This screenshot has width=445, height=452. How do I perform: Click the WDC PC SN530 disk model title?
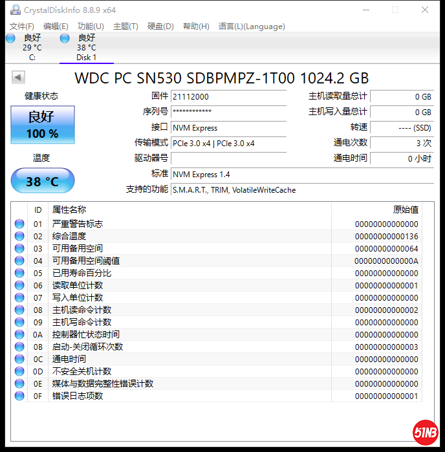[x=221, y=78]
